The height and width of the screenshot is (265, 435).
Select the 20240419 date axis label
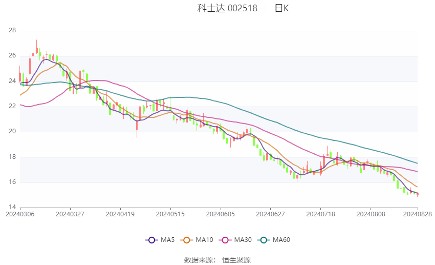coord(120,214)
